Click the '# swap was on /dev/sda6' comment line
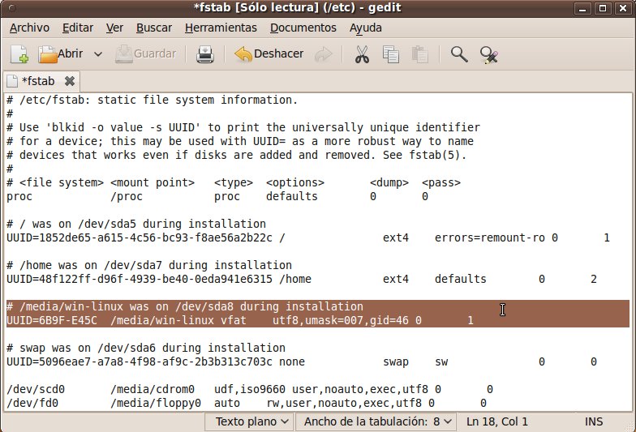 coord(146,348)
